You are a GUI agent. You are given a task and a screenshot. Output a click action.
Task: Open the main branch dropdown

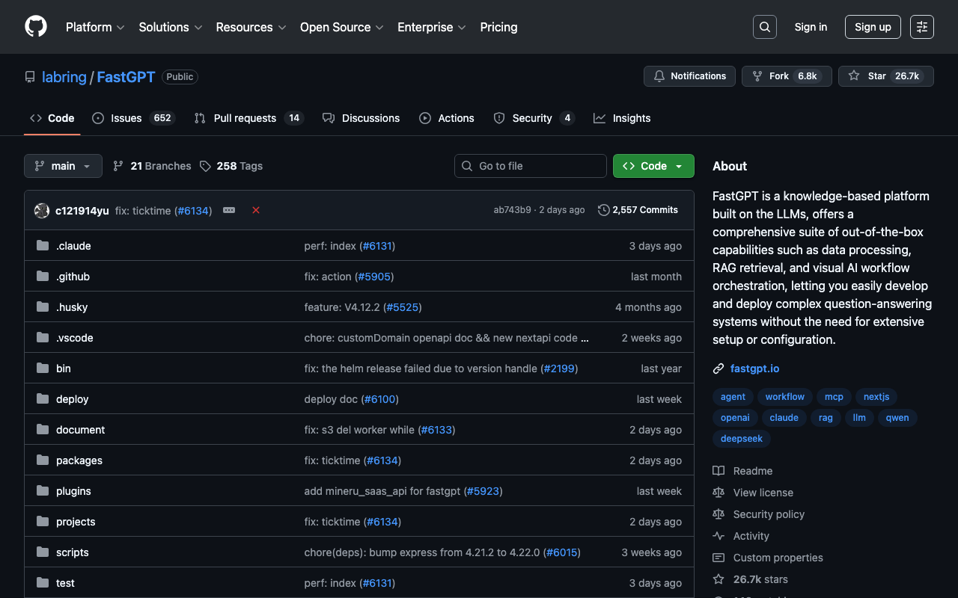click(x=63, y=166)
